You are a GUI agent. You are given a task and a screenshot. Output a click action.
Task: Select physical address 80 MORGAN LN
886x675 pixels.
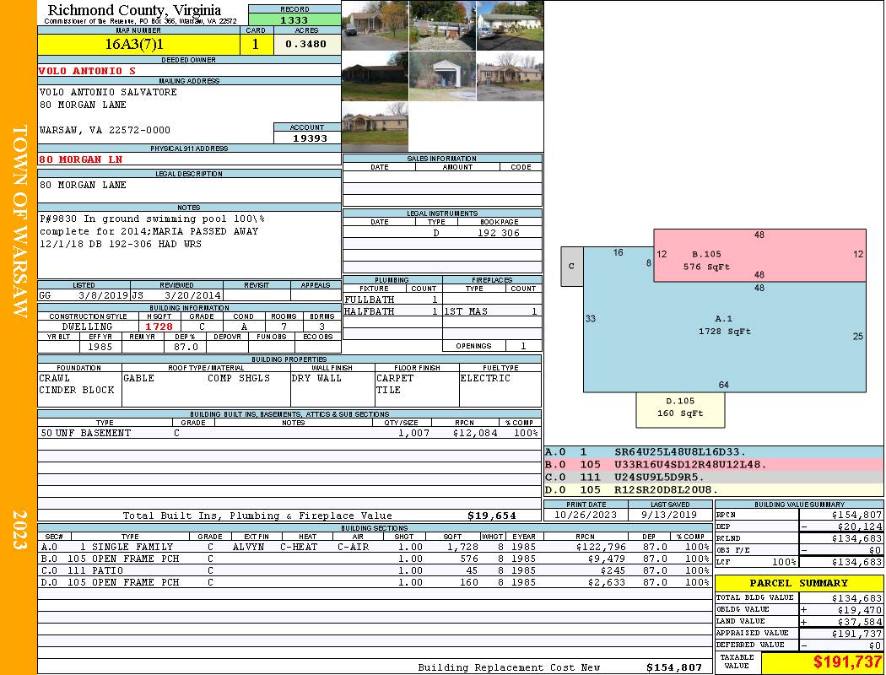(81, 159)
